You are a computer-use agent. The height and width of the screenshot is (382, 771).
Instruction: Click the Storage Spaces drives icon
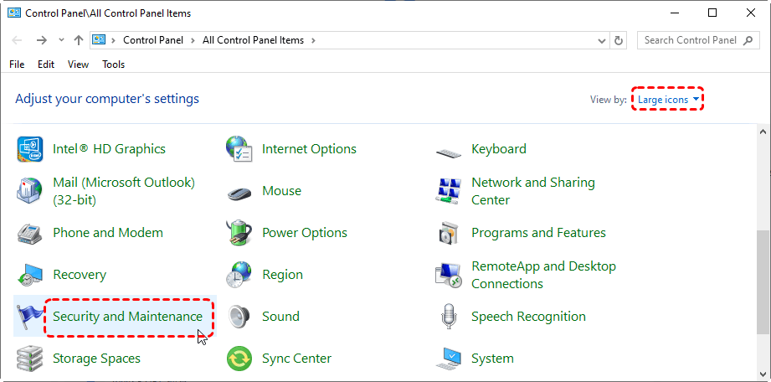pos(30,359)
